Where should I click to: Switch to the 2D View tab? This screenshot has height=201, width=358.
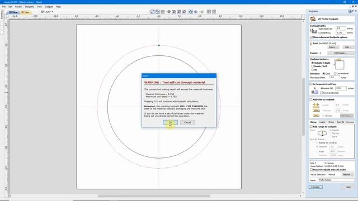click(x=13, y=12)
